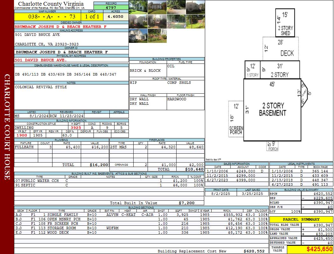Click the physical 911 address 501 David Bruce Ave.
Screen dimensions: 334x254
41,60
